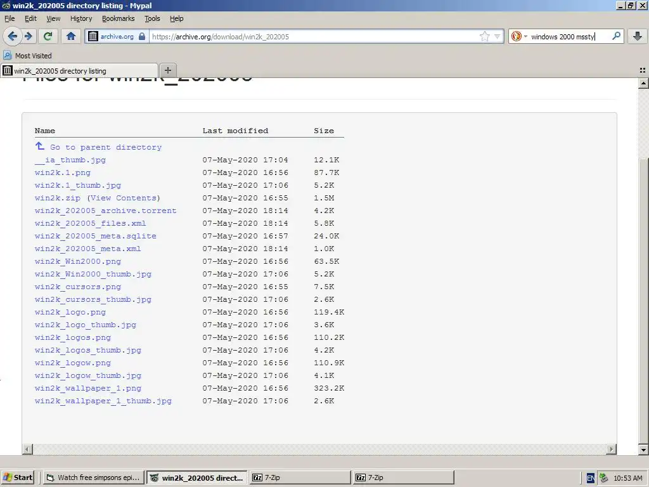The image size is (649, 487).
Task: Open win2k_logo_thumb.jpg link
Action: pyautogui.click(x=86, y=325)
